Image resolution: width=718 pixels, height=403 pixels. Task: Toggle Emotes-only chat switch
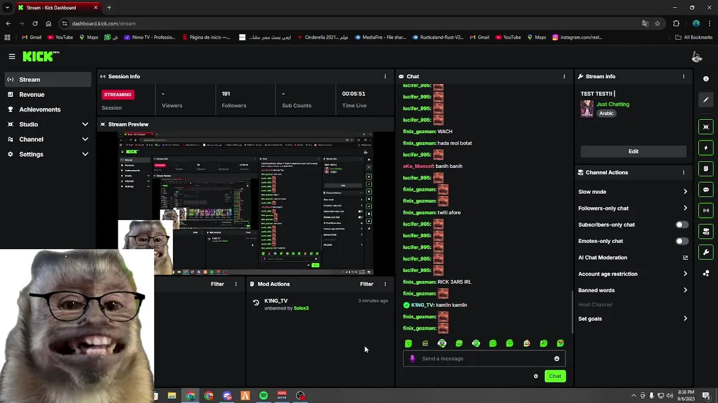682,241
